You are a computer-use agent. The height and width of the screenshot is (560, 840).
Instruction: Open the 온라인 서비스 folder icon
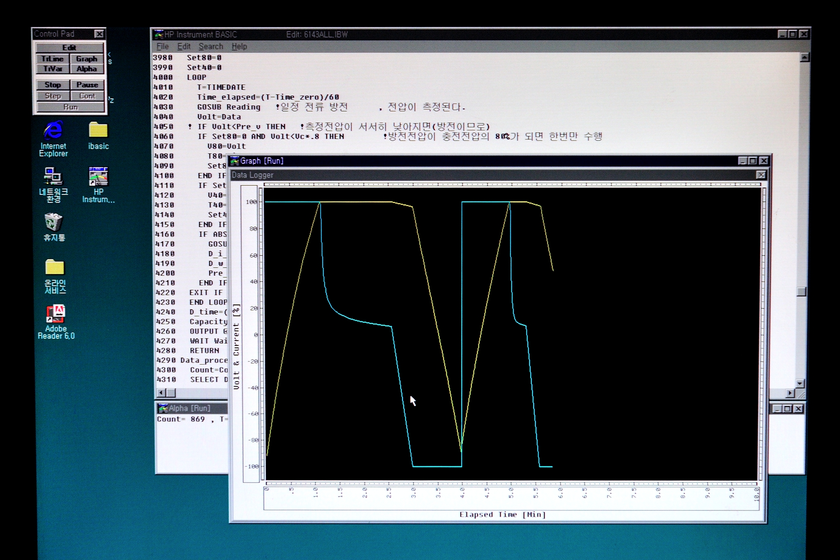click(55, 268)
